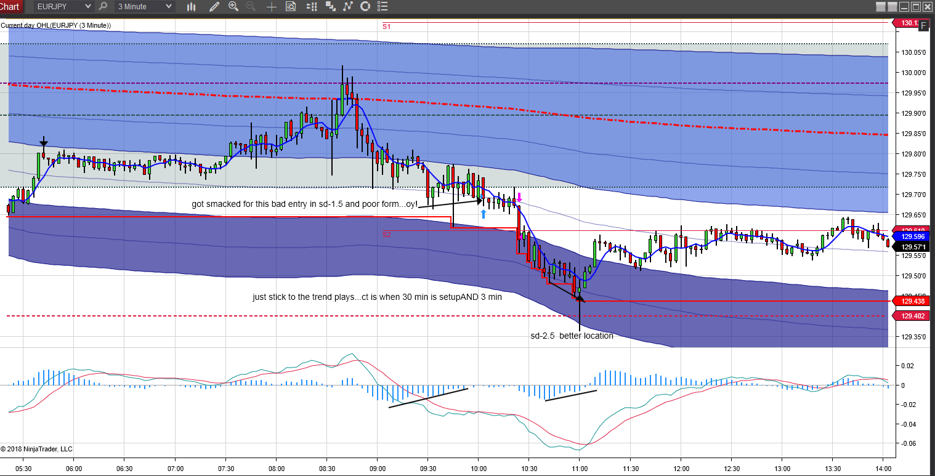
Task: Expand the EURJPY instrument dropdown
Action: [x=87, y=7]
